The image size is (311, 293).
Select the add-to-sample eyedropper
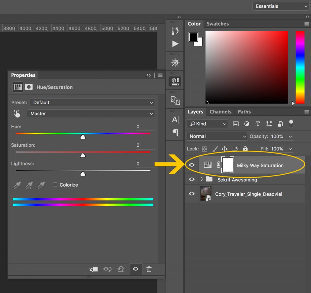pos(29,185)
